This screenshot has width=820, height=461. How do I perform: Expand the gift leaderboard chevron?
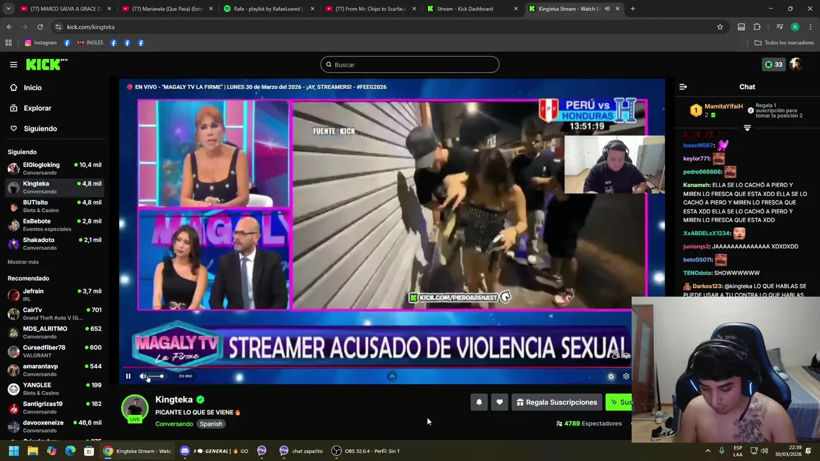click(x=747, y=128)
